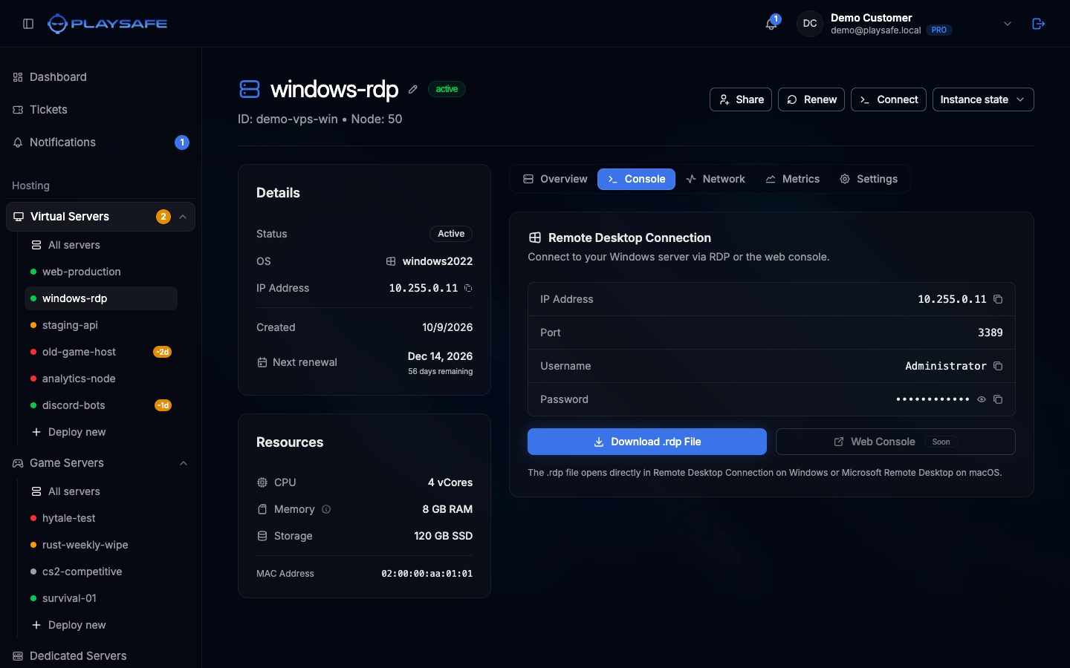Download the .rdp file
1070x668 pixels.
647,442
